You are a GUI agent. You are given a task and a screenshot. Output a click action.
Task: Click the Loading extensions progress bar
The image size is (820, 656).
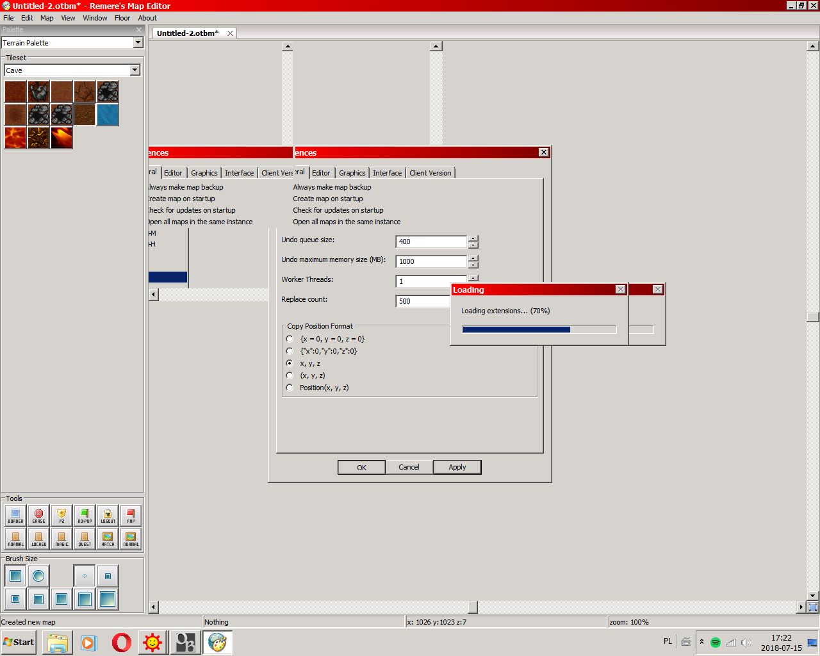coord(539,329)
